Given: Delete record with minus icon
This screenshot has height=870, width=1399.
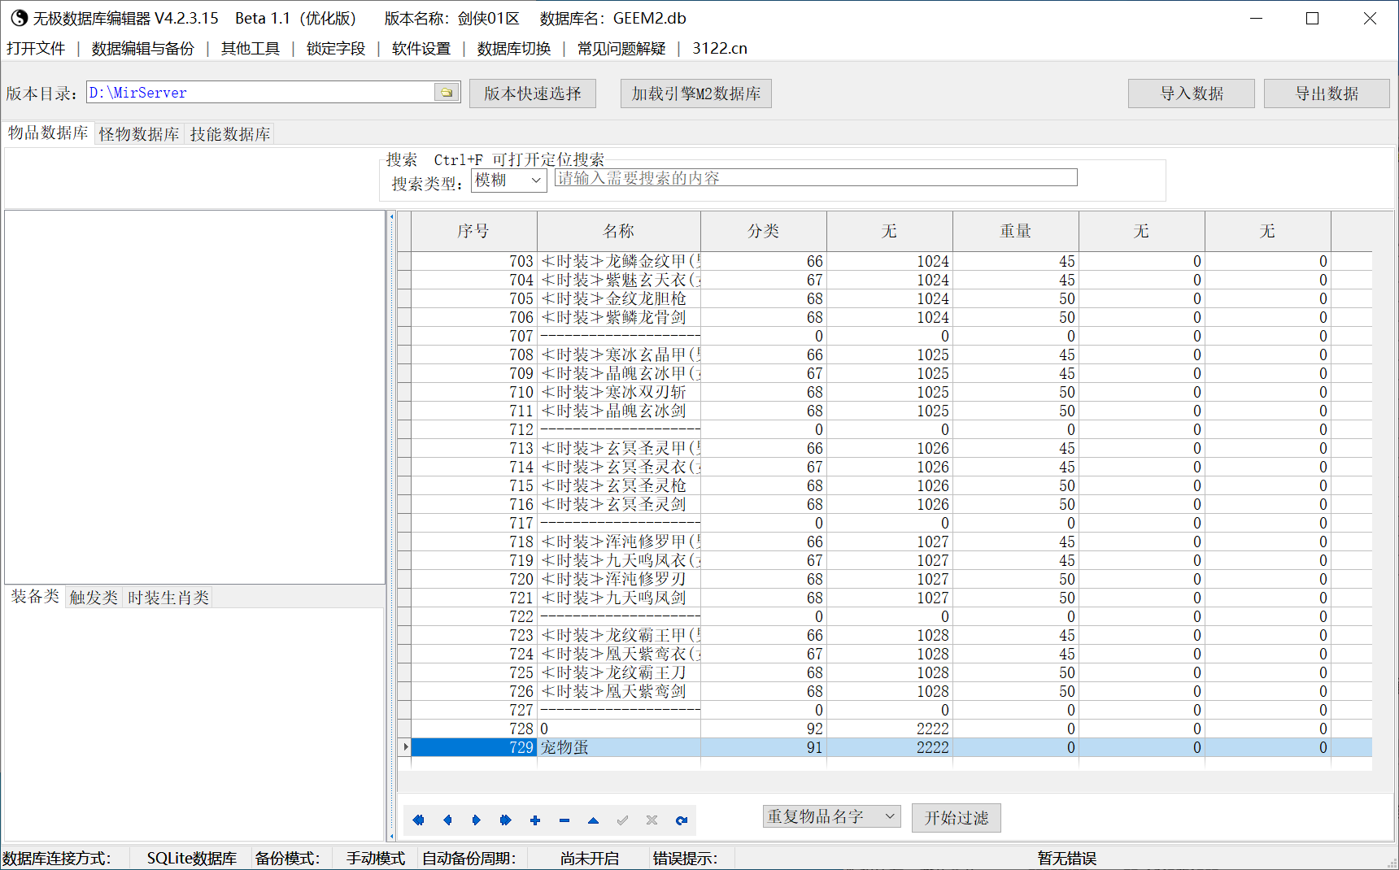Looking at the screenshot, I should [x=564, y=820].
